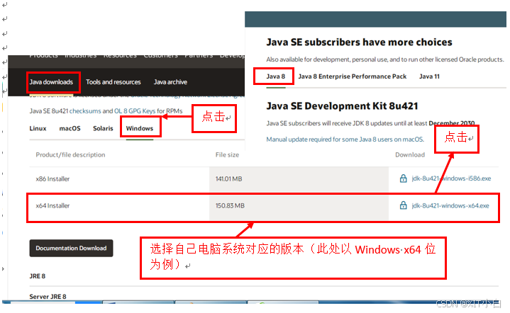Screen dimensions: 510x313
Task: Click the lock icon for x64 download
Action: tap(403, 205)
